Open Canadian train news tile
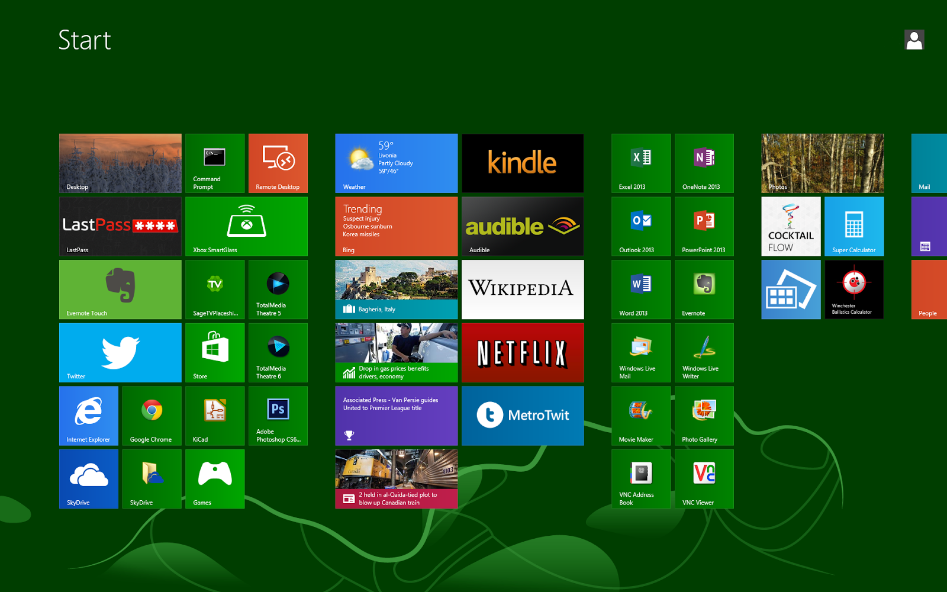This screenshot has width=947, height=592. (397, 479)
